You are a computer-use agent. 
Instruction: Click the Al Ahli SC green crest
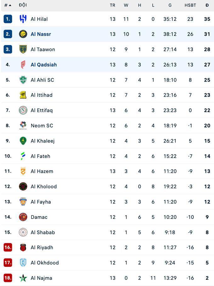(23, 80)
